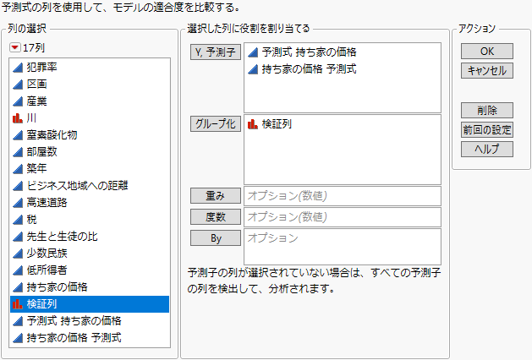Click the キャンセル button
The image size is (532, 360).
point(486,71)
